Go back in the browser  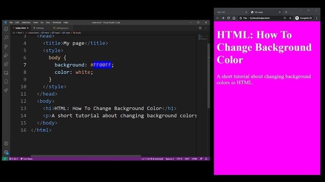pyautogui.click(x=217, y=18)
